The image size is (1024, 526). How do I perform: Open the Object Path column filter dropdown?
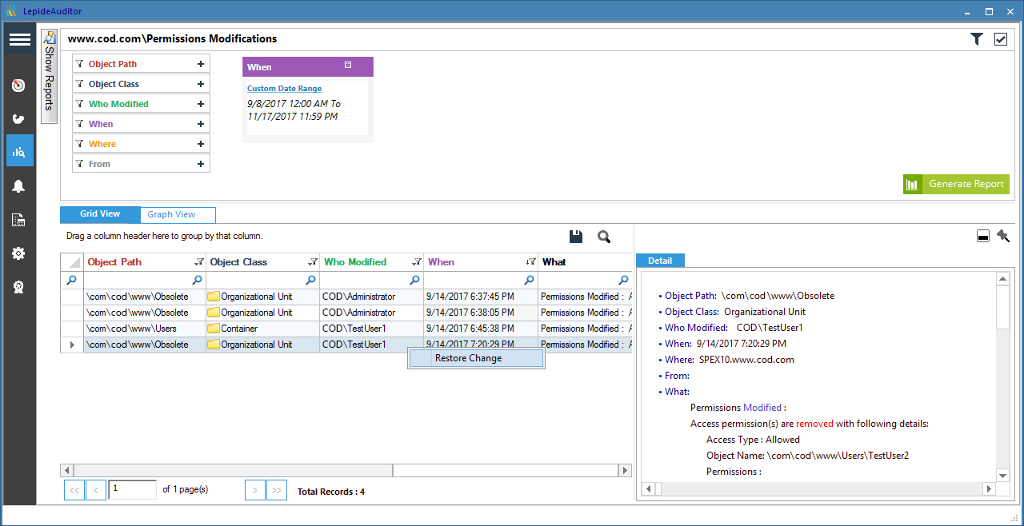pos(198,262)
